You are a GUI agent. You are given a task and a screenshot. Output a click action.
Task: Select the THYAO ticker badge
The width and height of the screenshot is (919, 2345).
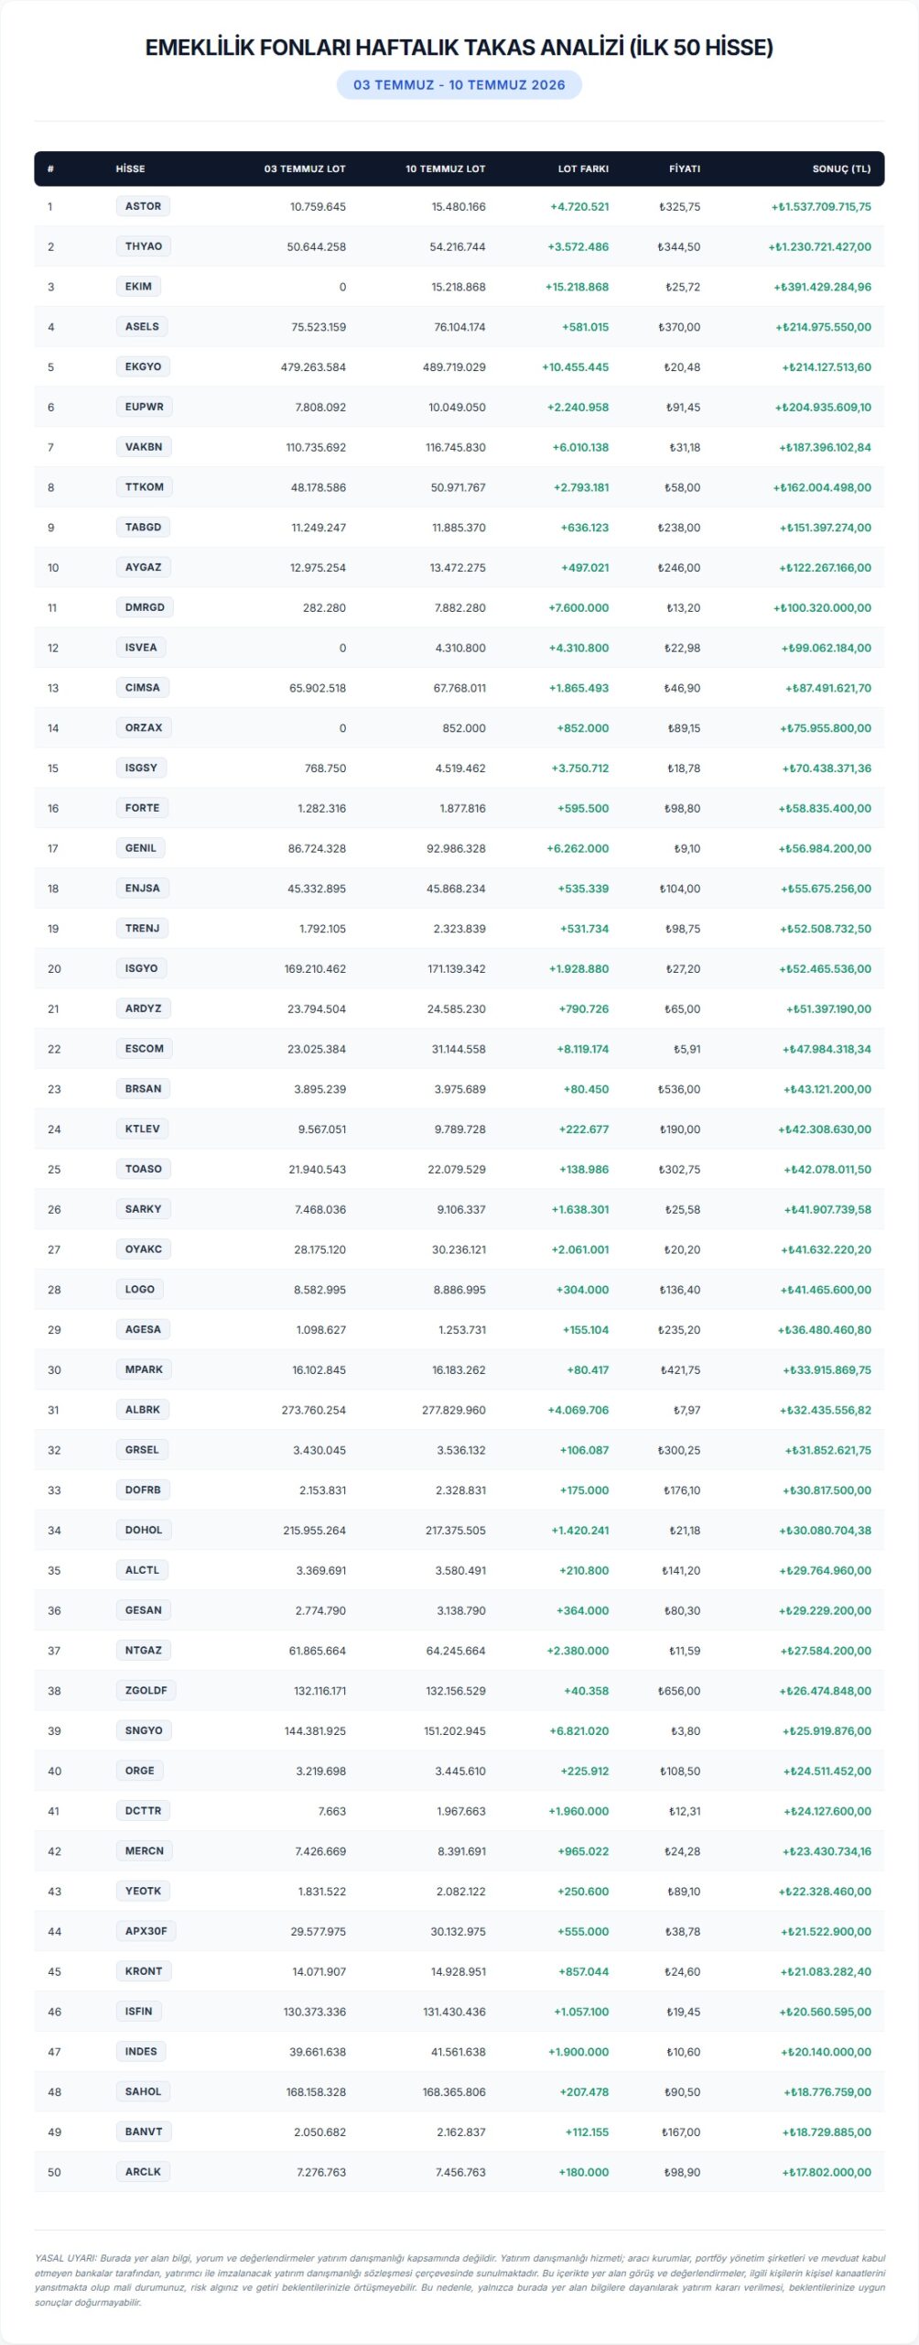pos(144,246)
